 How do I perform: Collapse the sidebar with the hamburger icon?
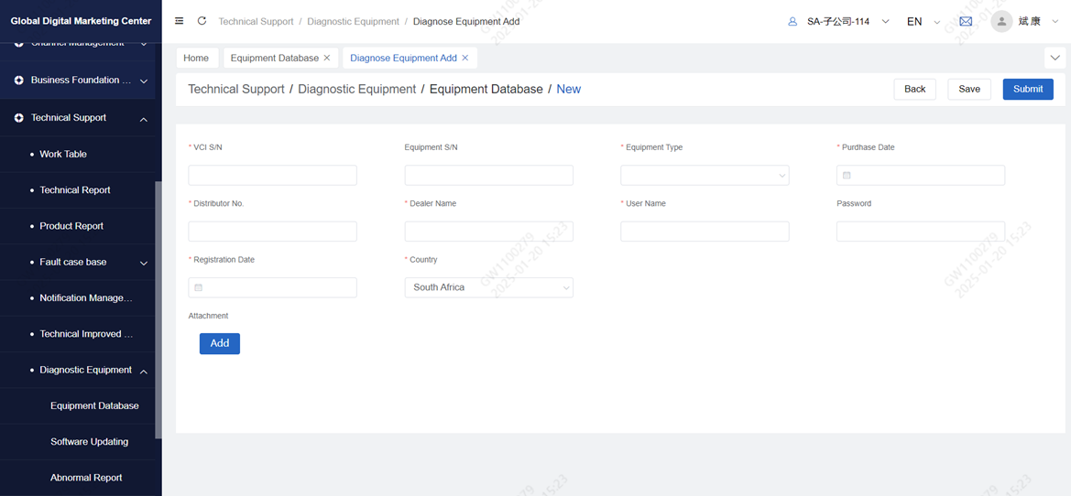[x=180, y=21]
